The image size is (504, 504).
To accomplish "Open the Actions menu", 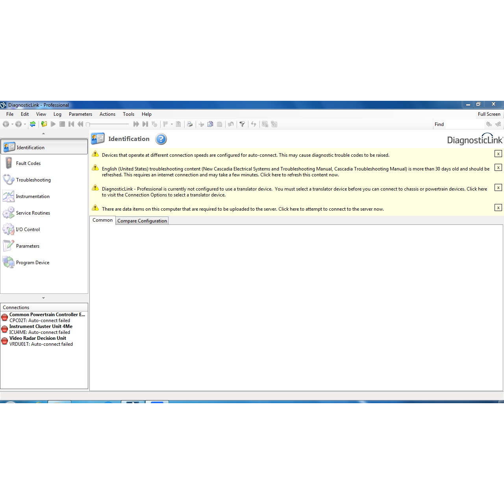I will click(x=107, y=114).
